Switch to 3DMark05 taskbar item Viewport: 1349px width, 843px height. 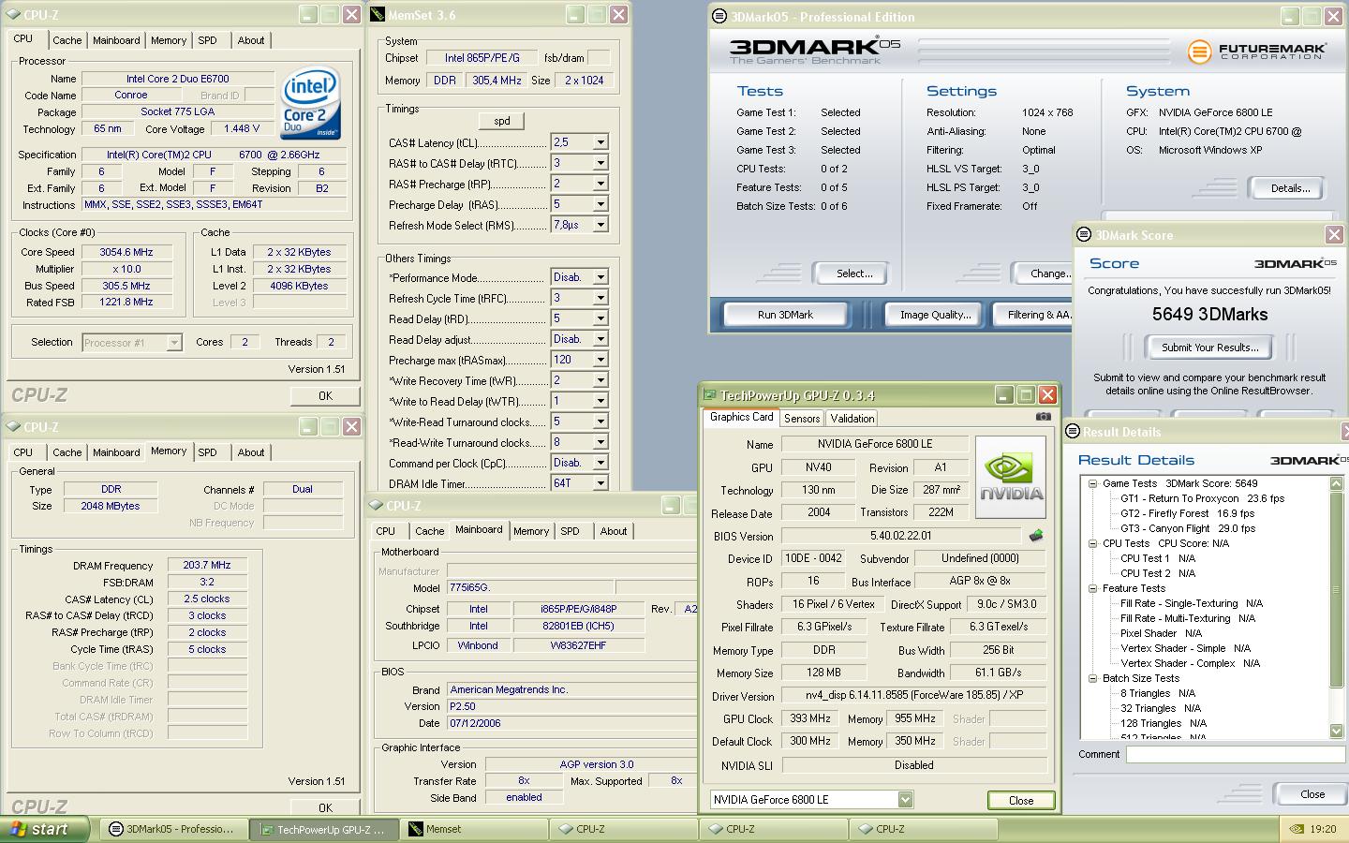click(x=173, y=829)
